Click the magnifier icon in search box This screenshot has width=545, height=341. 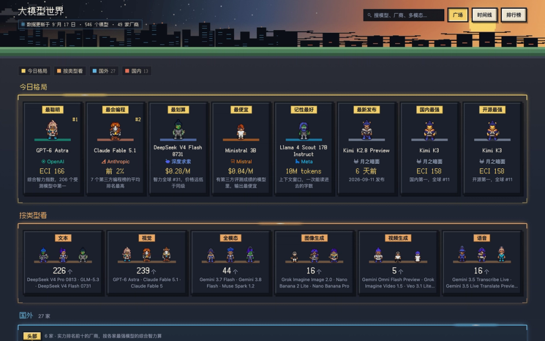[369, 15]
